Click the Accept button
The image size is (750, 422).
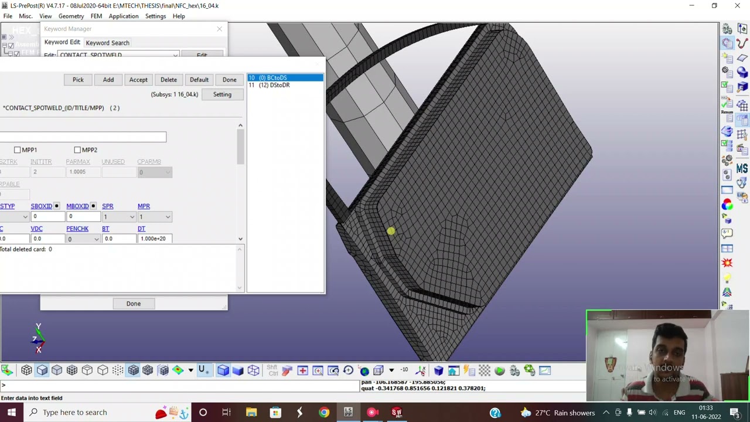click(x=138, y=80)
